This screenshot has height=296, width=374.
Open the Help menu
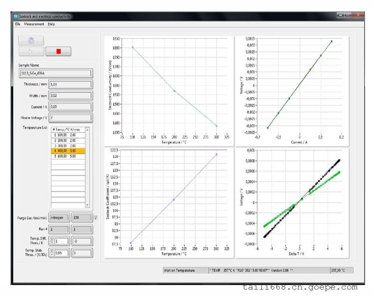51,24
